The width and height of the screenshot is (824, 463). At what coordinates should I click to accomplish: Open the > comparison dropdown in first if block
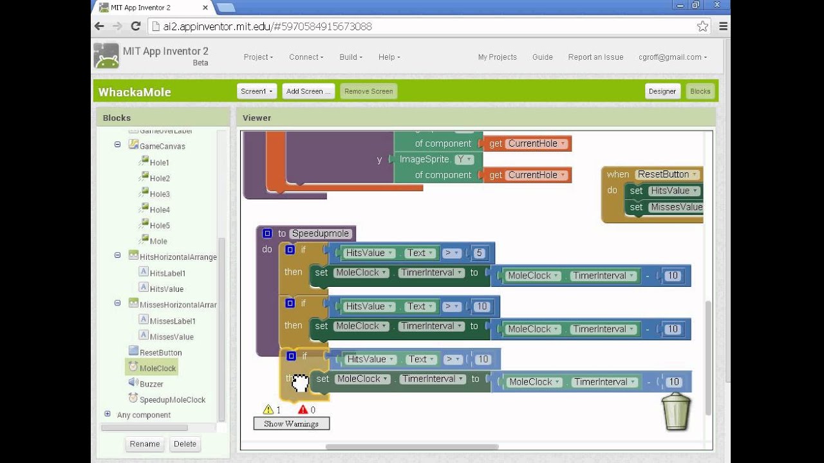coord(452,253)
